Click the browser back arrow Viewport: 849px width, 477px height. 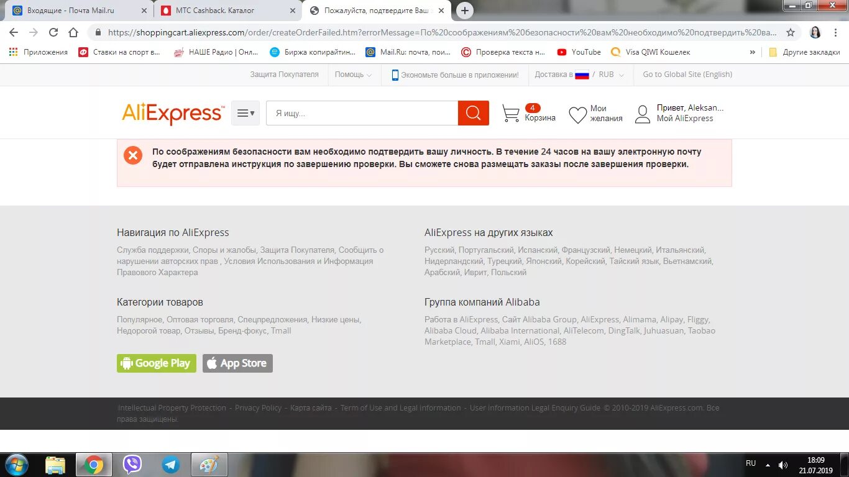pos(14,32)
